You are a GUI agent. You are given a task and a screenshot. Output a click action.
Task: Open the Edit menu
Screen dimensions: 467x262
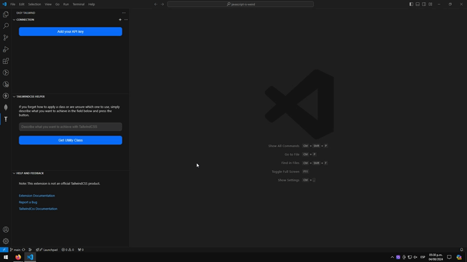click(x=22, y=4)
